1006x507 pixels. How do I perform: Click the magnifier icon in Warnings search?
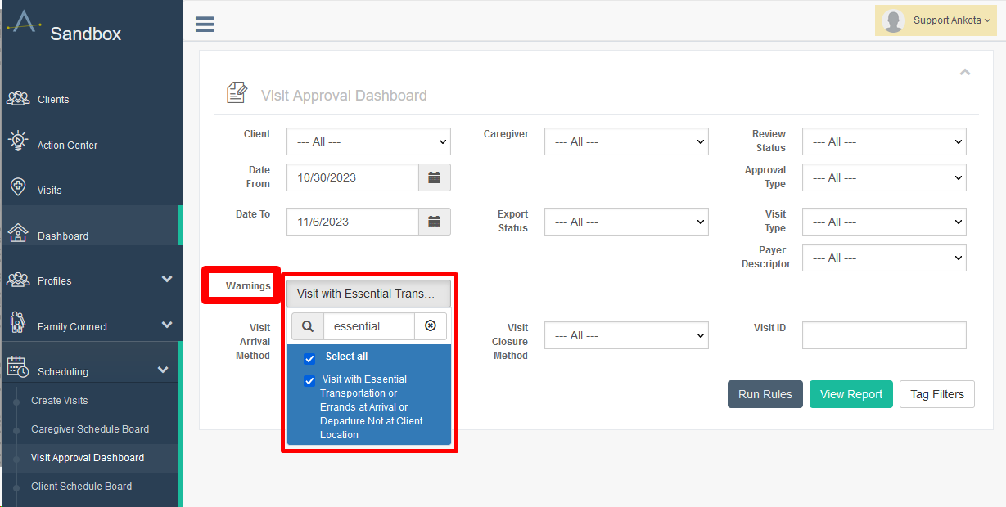(x=308, y=326)
